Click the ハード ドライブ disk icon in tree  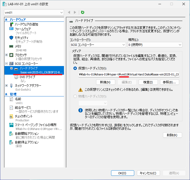tap(16, 69)
